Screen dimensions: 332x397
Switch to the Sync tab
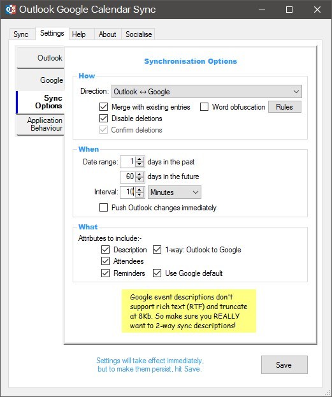(x=21, y=34)
